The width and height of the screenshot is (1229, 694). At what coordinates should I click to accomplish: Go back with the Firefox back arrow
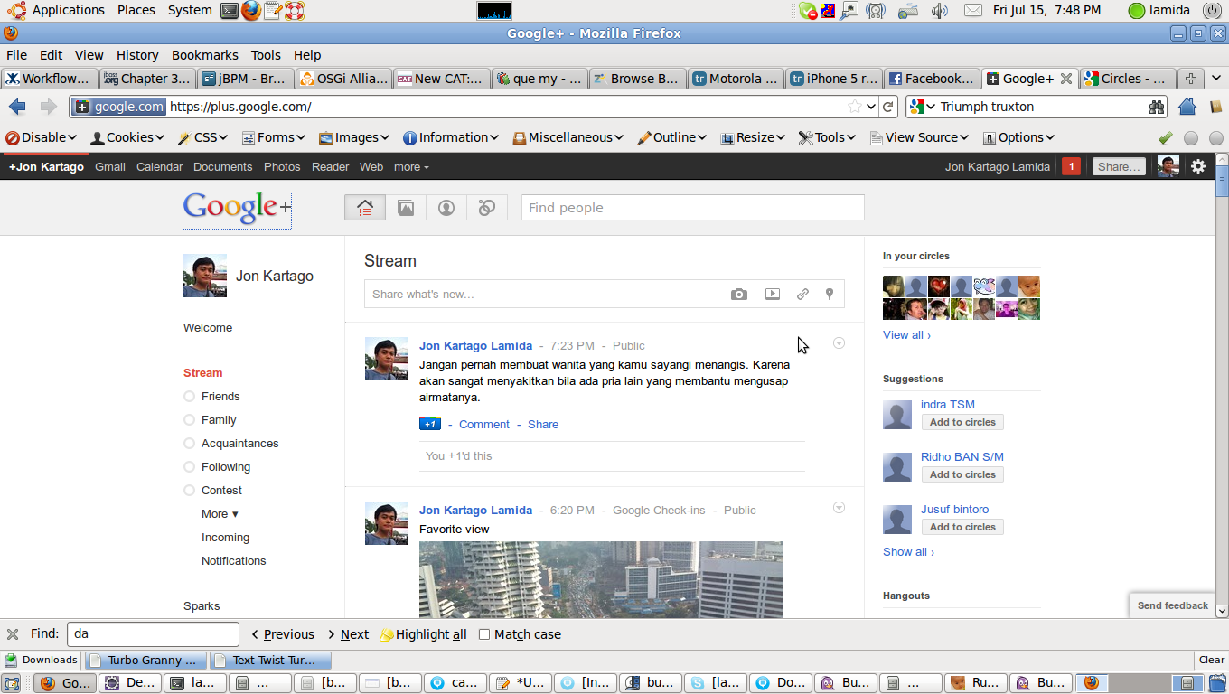pos(17,107)
